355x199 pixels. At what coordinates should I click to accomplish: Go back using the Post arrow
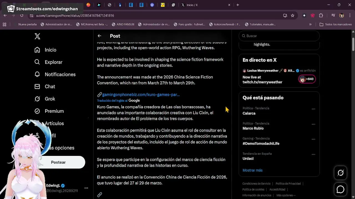99,36
